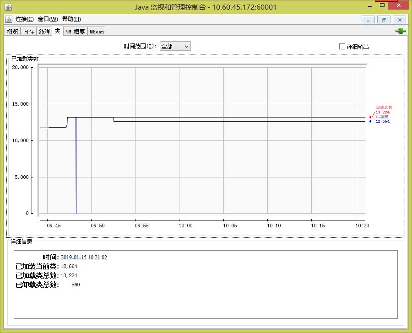Viewport: 412px width, 333px height.
Task: Switch to the 概览 tab
Action: (x=13, y=32)
